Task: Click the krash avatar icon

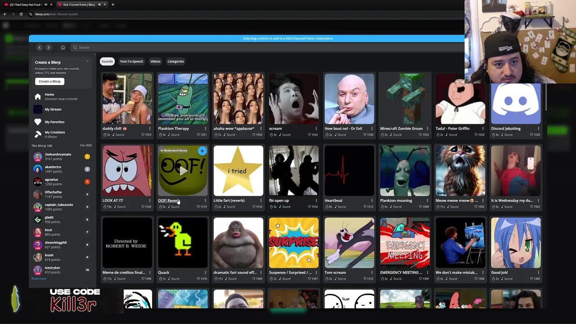Action: [x=38, y=257]
